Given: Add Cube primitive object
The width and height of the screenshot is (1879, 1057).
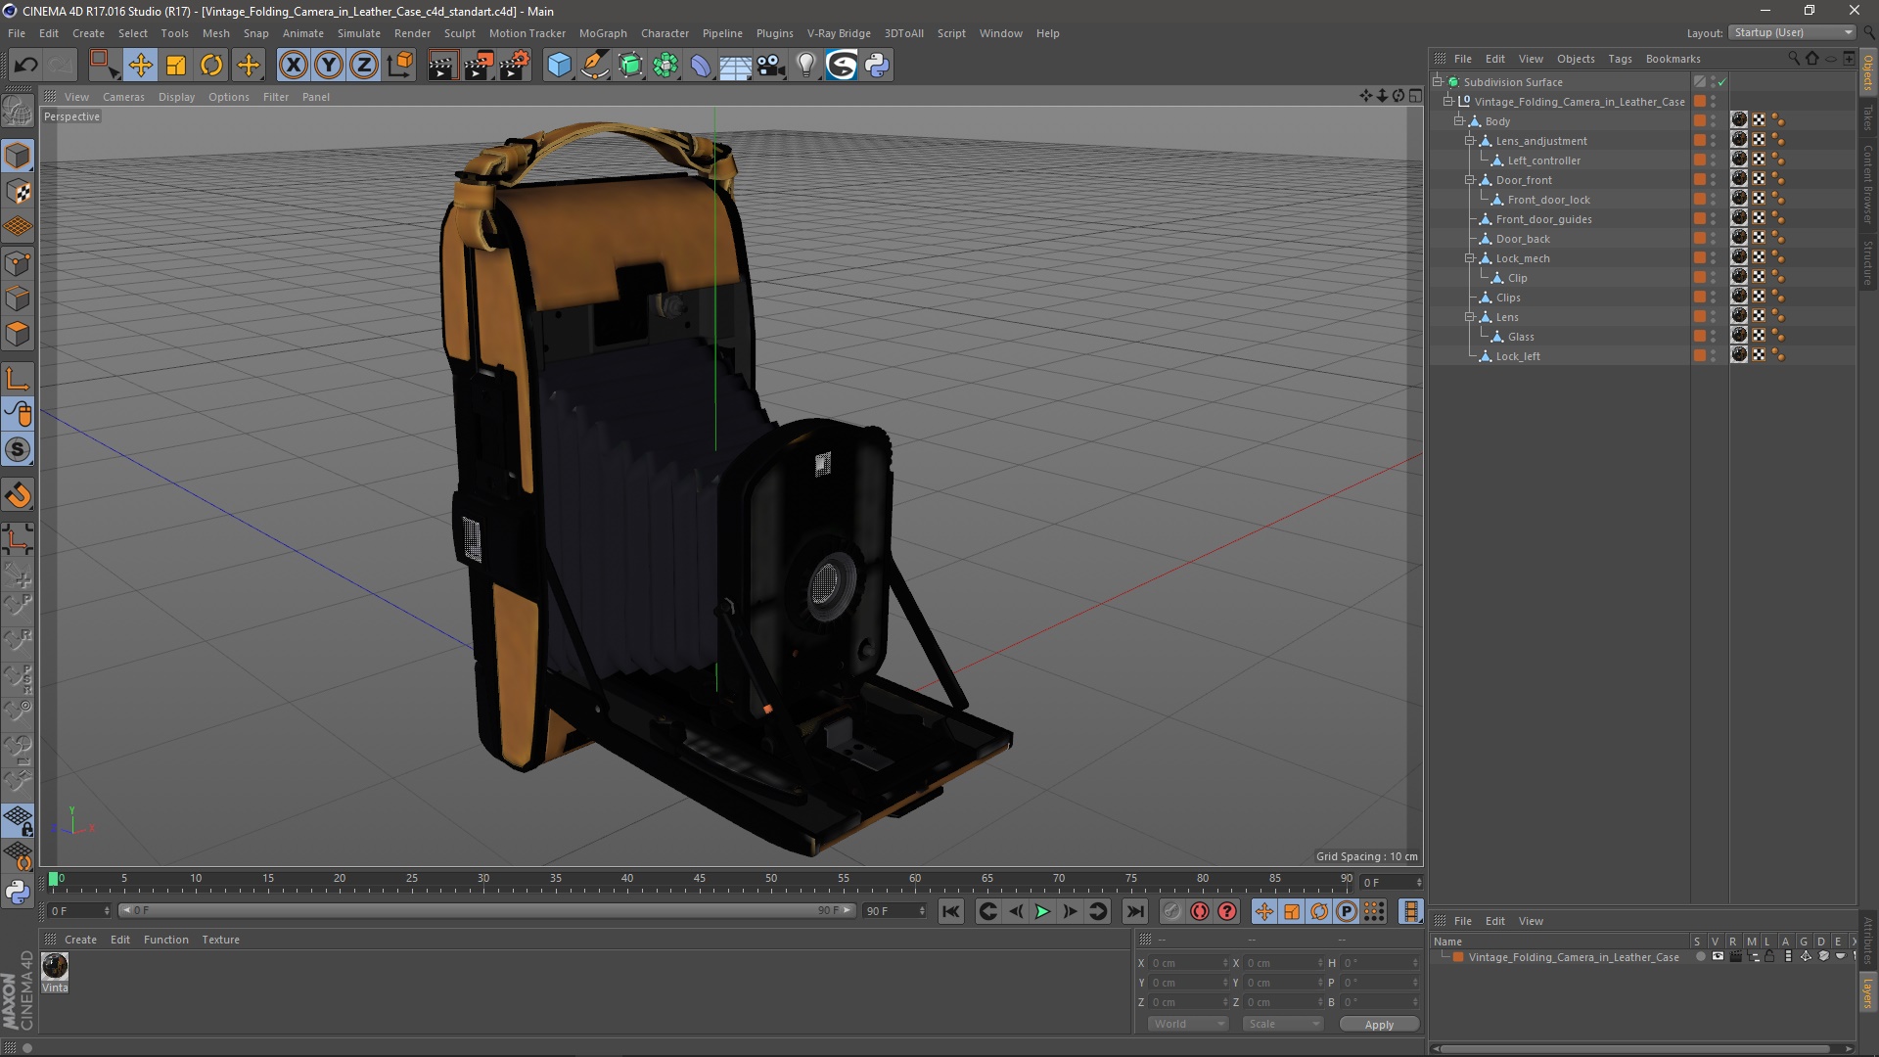Looking at the screenshot, I should coord(559,66).
